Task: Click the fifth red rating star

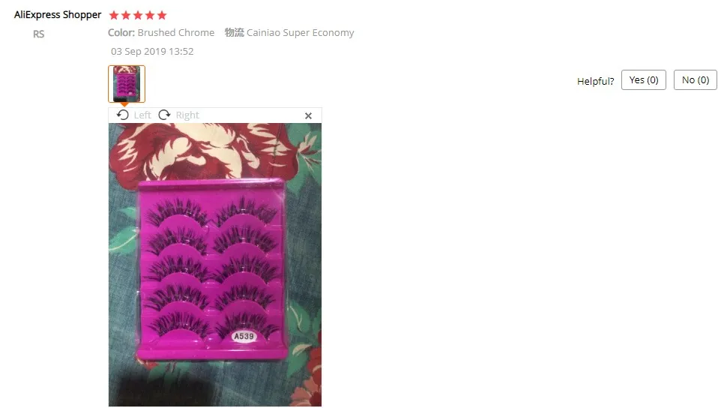Action: pos(162,15)
